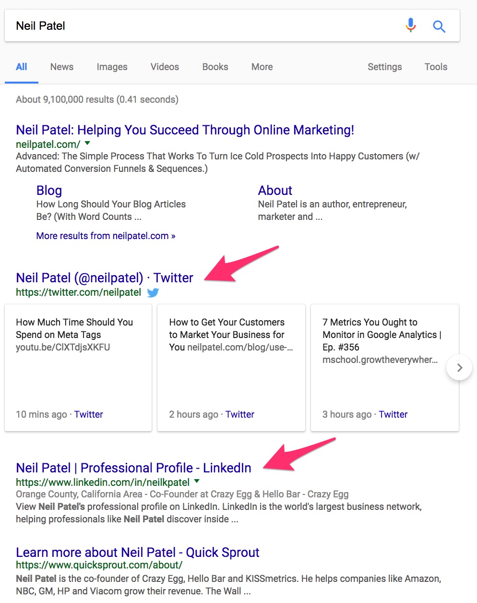Click the blue magnifying glass search icon
The height and width of the screenshot is (603, 477).
[439, 26]
